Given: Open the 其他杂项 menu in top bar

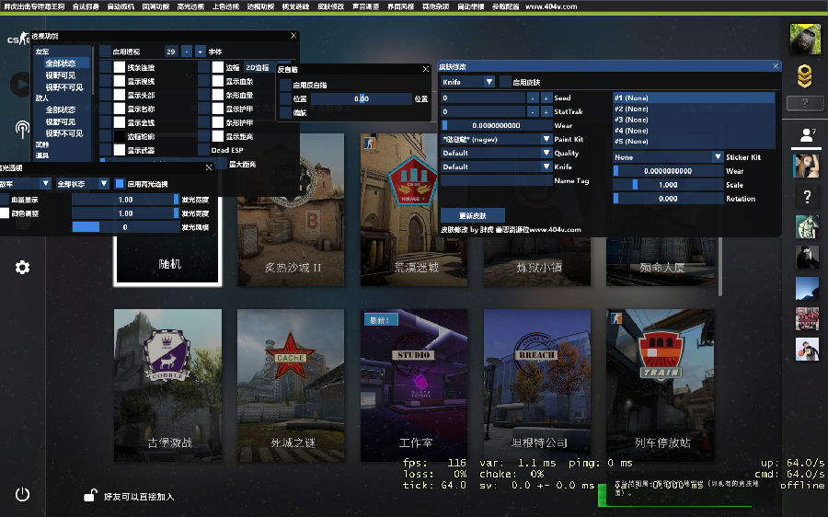Looking at the screenshot, I should pyautogui.click(x=436, y=6).
